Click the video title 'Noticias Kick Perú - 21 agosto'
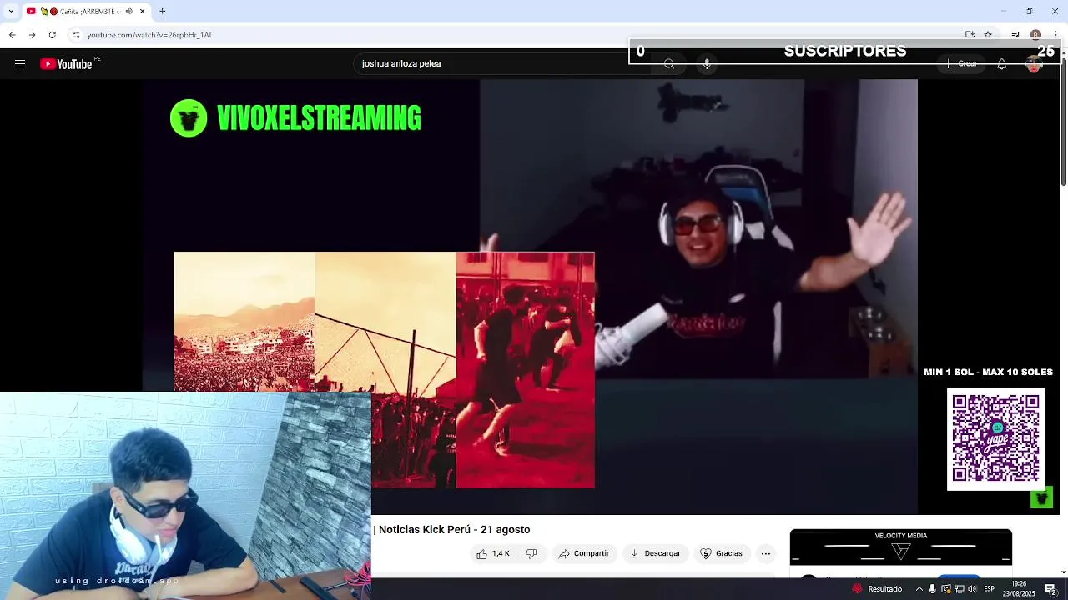 pos(454,530)
